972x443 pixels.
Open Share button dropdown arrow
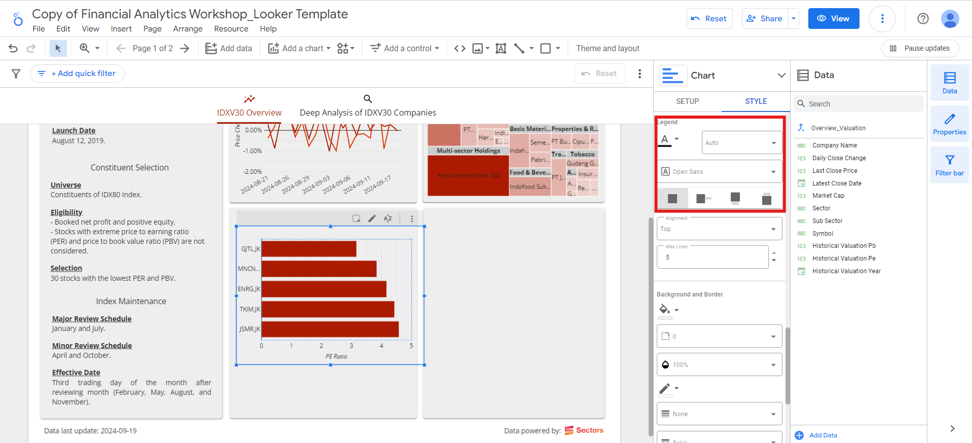tap(794, 19)
